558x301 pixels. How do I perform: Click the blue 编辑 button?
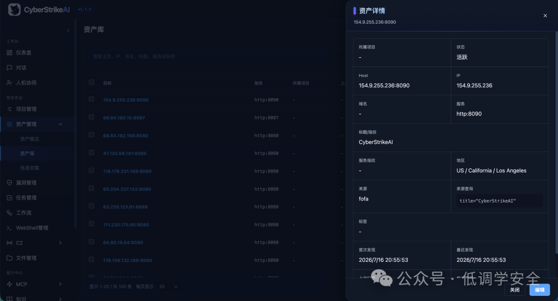point(539,290)
